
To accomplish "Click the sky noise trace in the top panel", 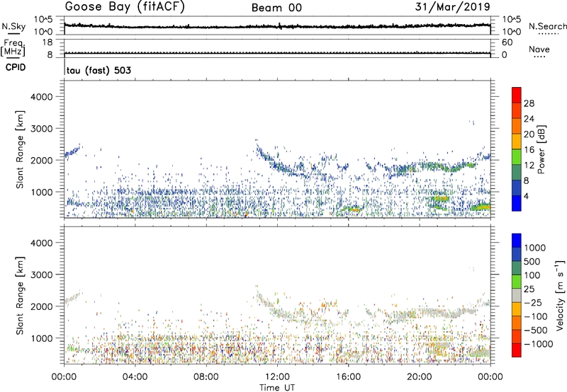I will coord(277,26).
